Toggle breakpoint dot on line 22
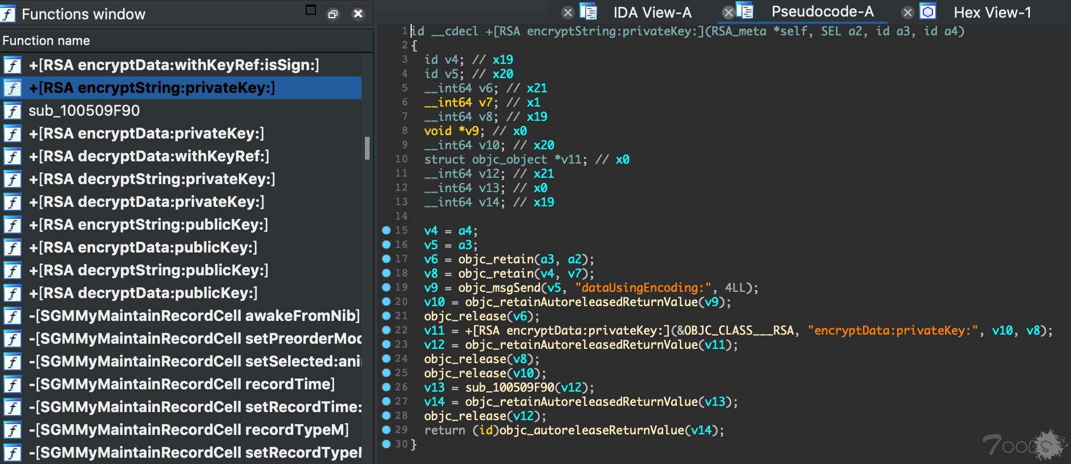 386,330
